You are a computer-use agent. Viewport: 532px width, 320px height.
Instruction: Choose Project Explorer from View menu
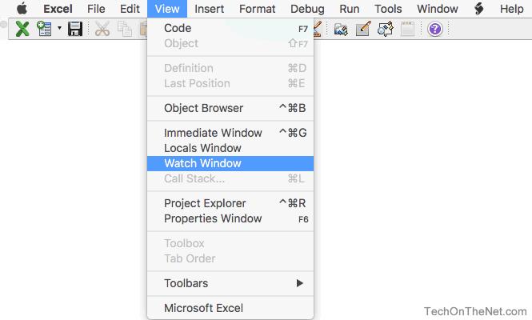point(230,203)
